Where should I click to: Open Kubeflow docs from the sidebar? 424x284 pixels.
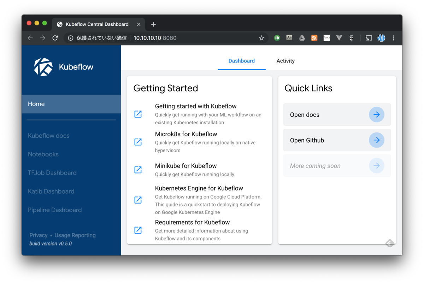(x=49, y=135)
